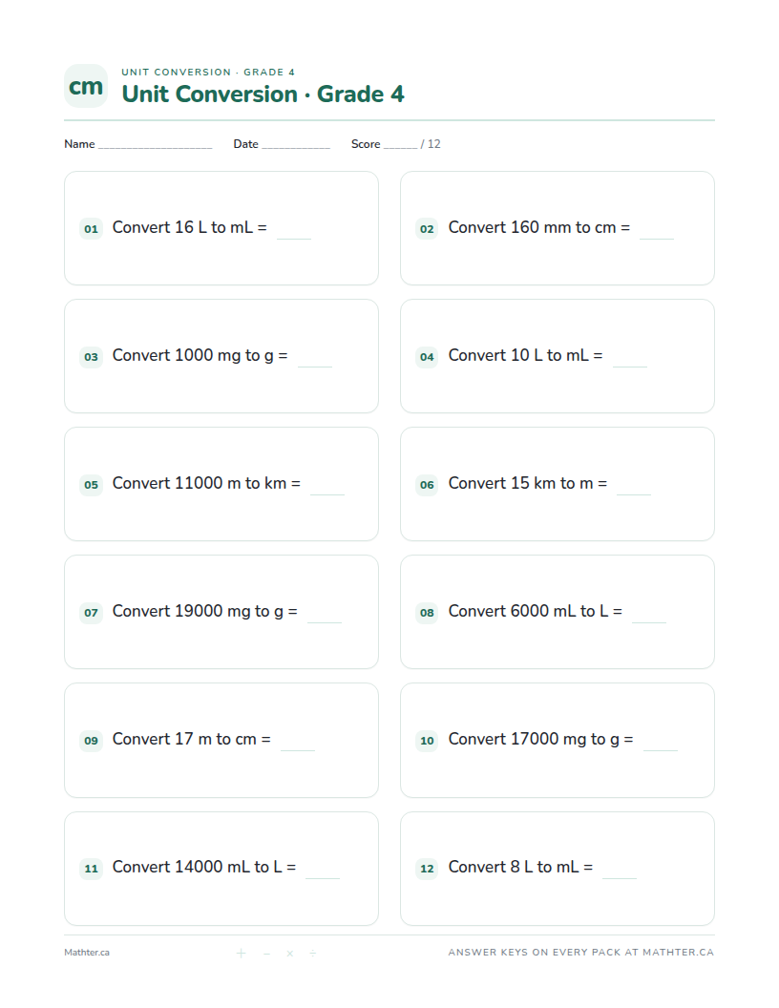Click the minus symbol in footer
779x1008 pixels.
pyautogui.click(x=266, y=954)
